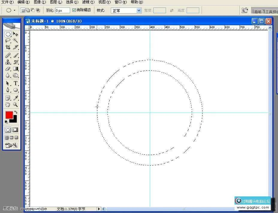This screenshot has width=278, height=213.
Task: Click the red foreground color swatch
Action: 8,115
